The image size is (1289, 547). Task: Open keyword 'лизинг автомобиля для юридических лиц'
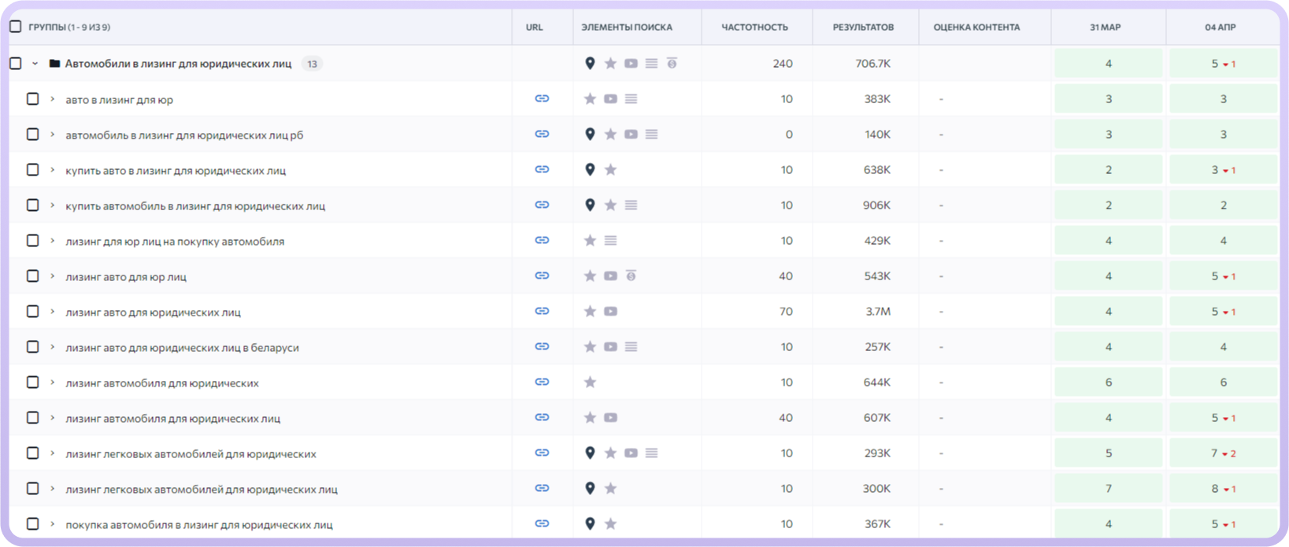(x=172, y=419)
